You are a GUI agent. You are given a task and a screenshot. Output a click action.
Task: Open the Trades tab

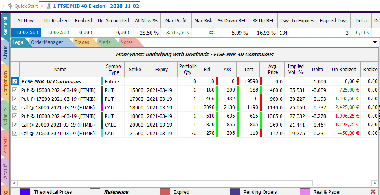82,42
